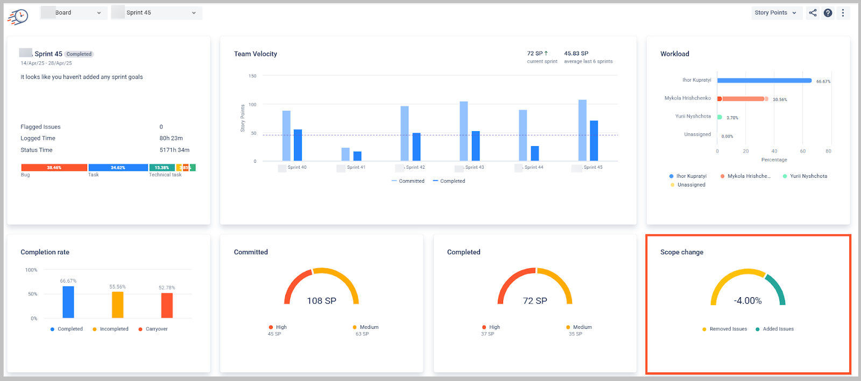Viewport: 861px width, 381px height.
Task: Select the blue Task segment in issue bar
Action: [118, 168]
